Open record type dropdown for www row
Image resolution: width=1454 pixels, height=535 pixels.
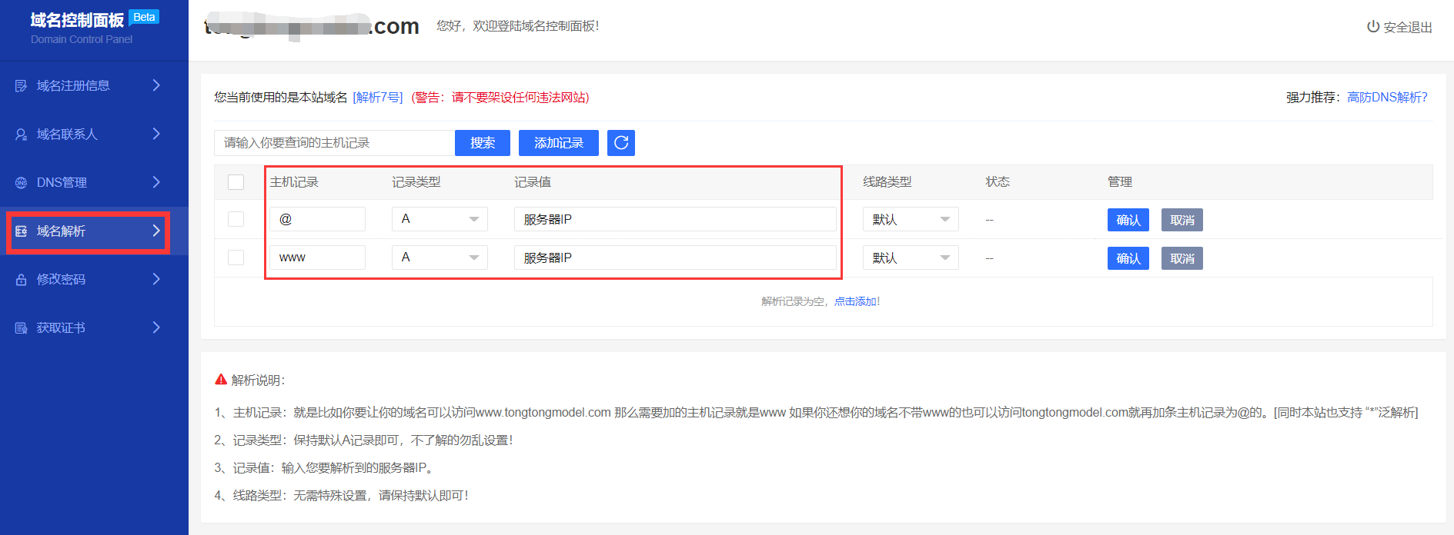point(440,258)
